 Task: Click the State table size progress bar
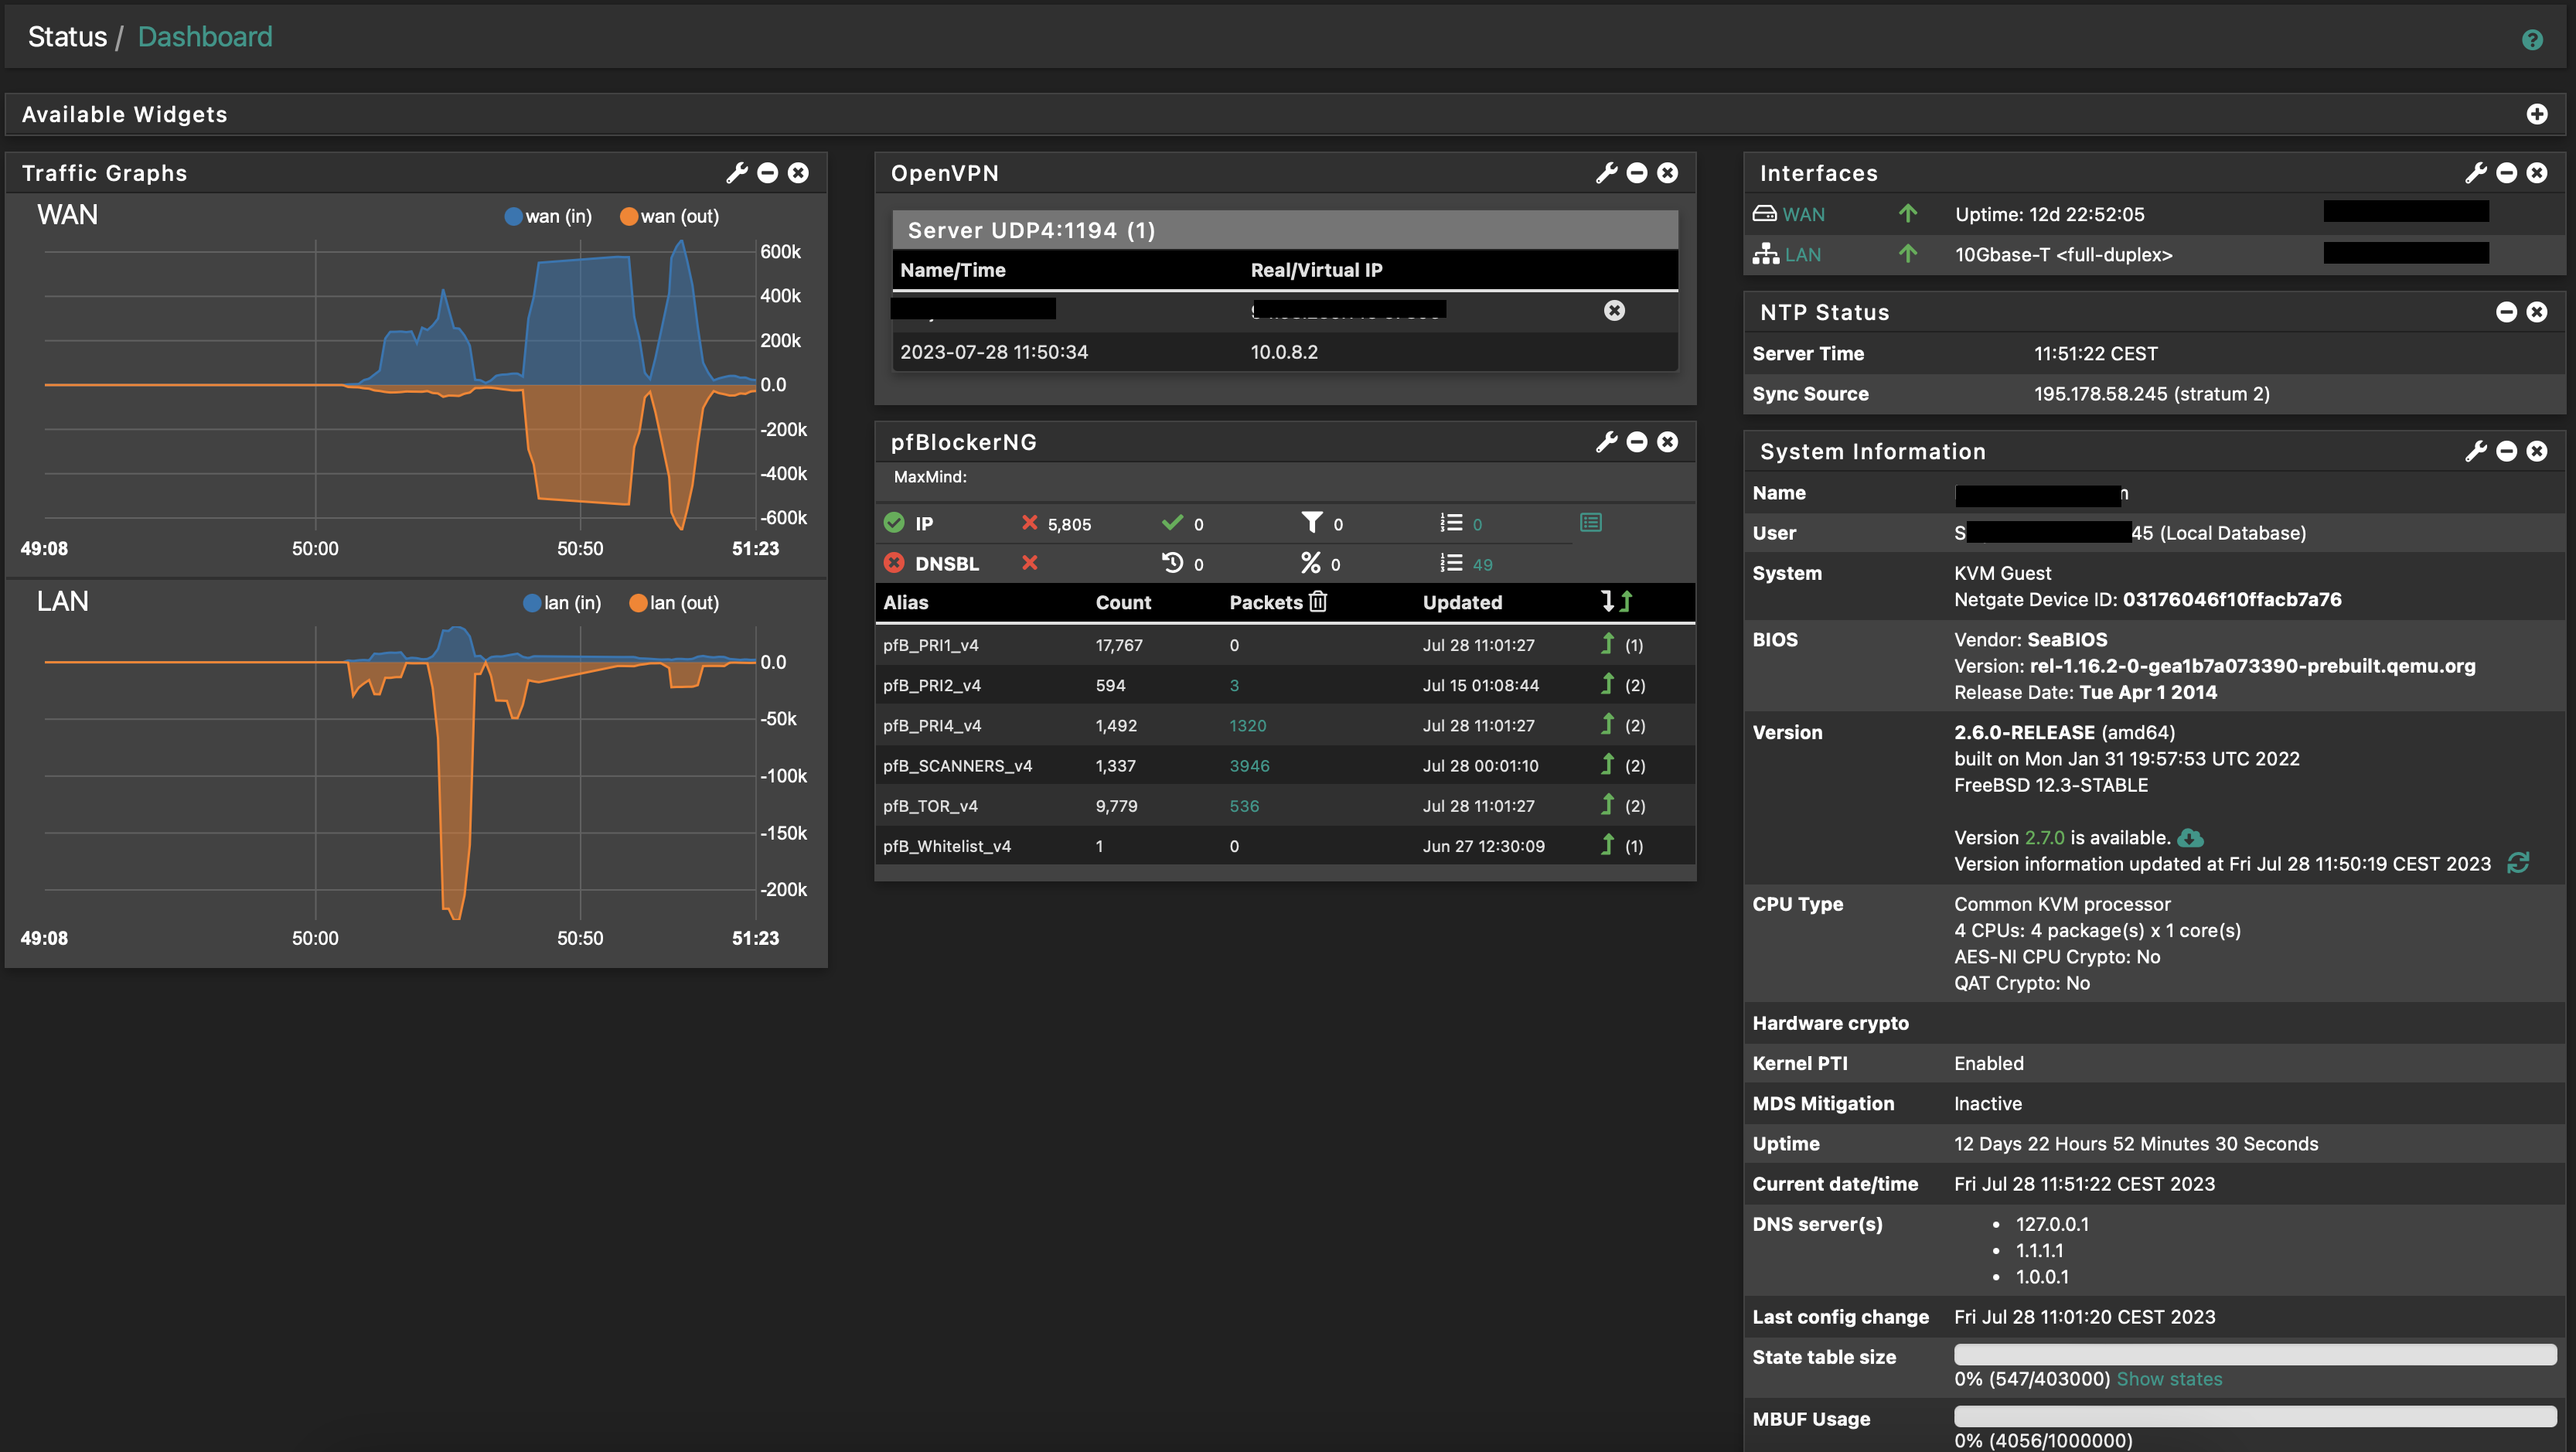[x=2255, y=1355]
